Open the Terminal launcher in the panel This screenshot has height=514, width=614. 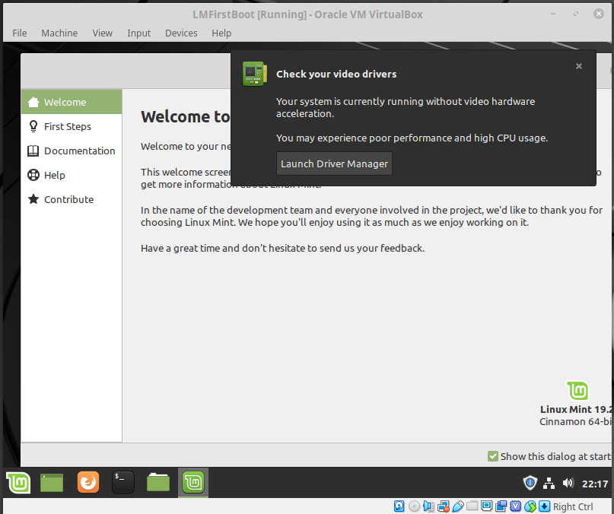(x=123, y=482)
